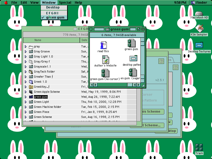Screen dimensions: 212x159
Task: Choose the checked green gum Window menu entry
Action: pyautogui.click(x=54, y=17)
